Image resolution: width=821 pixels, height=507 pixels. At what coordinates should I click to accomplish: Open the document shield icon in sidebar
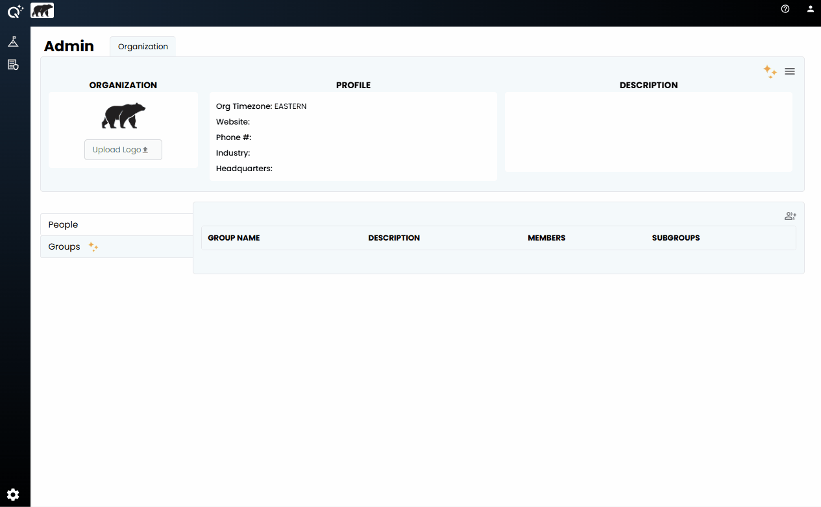(x=13, y=65)
